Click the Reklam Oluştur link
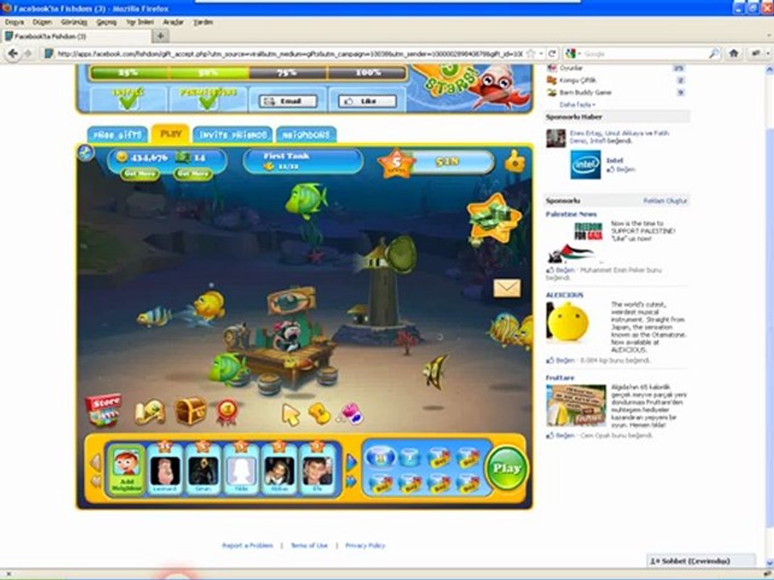The width and height of the screenshot is (774, 580). (665, 201)
